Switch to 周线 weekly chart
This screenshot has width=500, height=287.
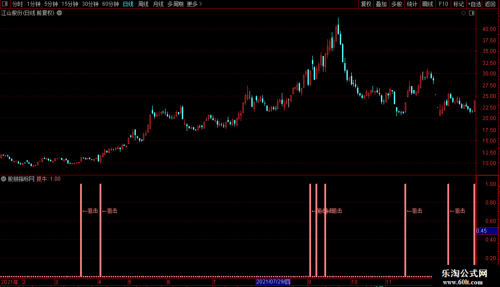tap(143, 4)
